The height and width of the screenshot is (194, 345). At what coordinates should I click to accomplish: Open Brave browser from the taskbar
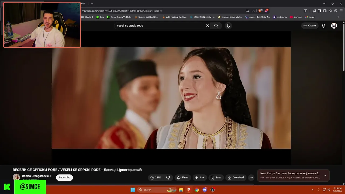pyautogui.click(x=189, y=190)
